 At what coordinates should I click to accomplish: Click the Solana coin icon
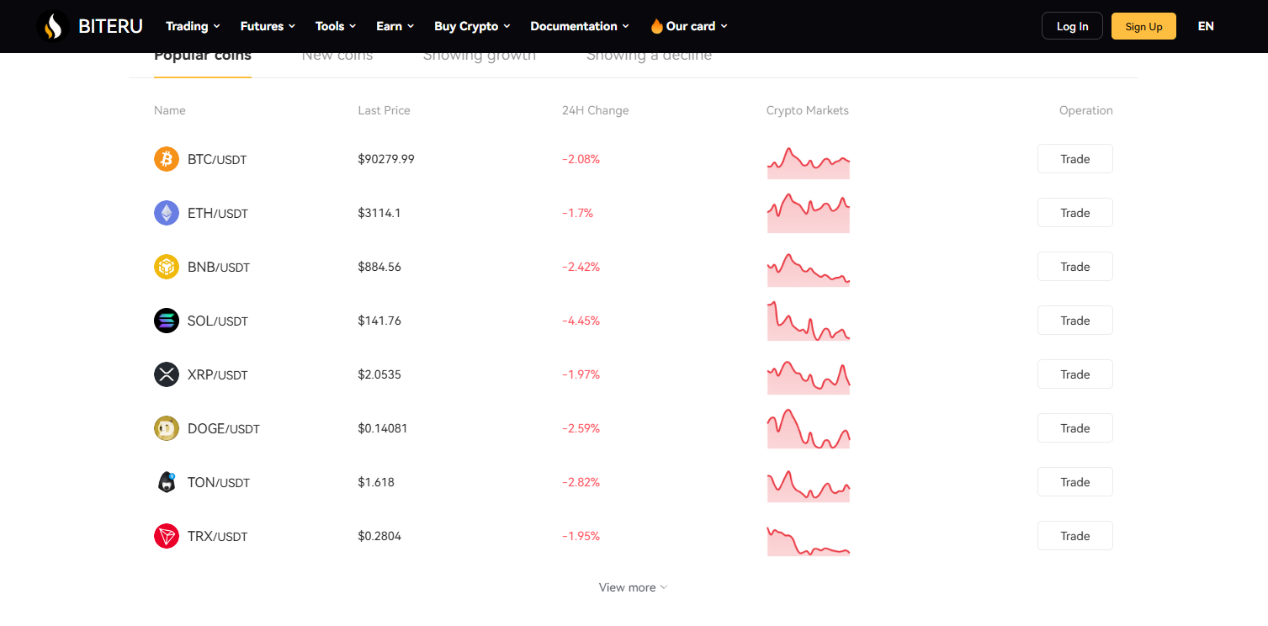[x=167, y=321]
